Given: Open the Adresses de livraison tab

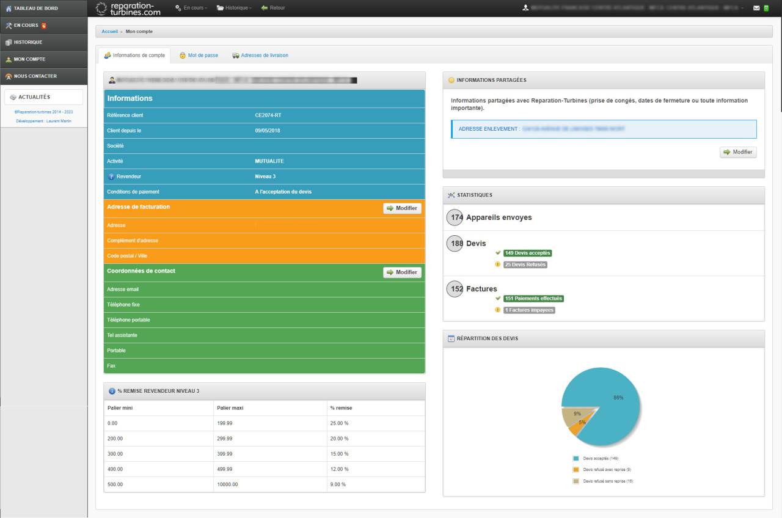Looking at the screenshot, I should pyautogui.click(x=260, y=55).
